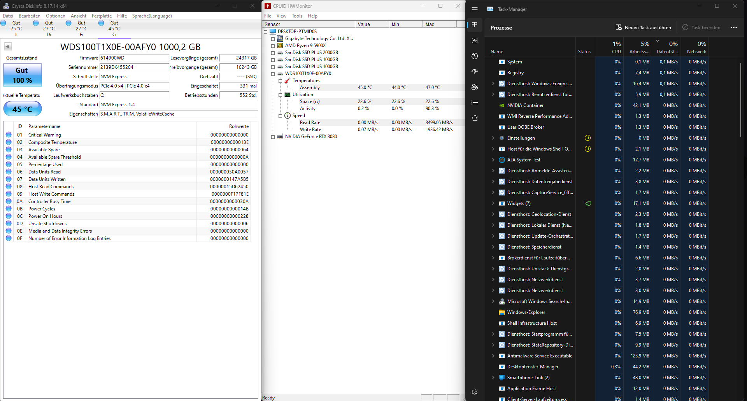
Task: Click the Gigabyte mainboard icon in HWMonitor
Action: click(280, 39)
